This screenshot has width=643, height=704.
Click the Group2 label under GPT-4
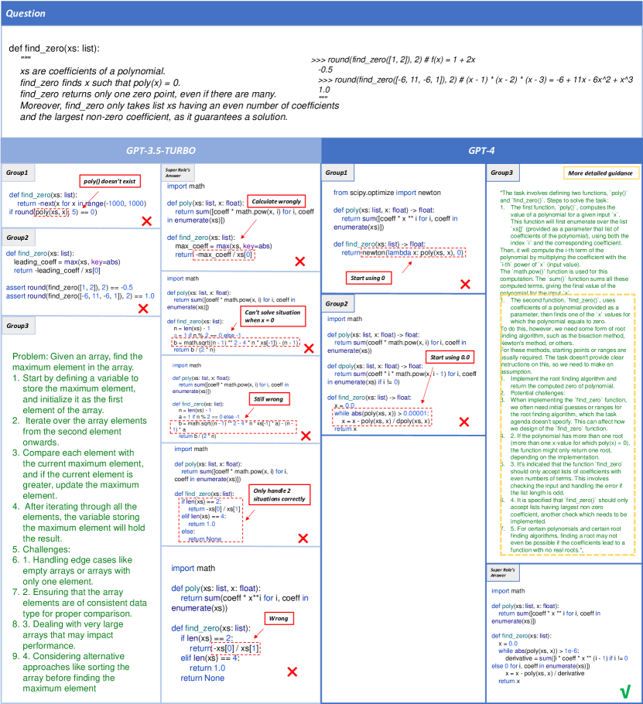[x=337, y=303]
